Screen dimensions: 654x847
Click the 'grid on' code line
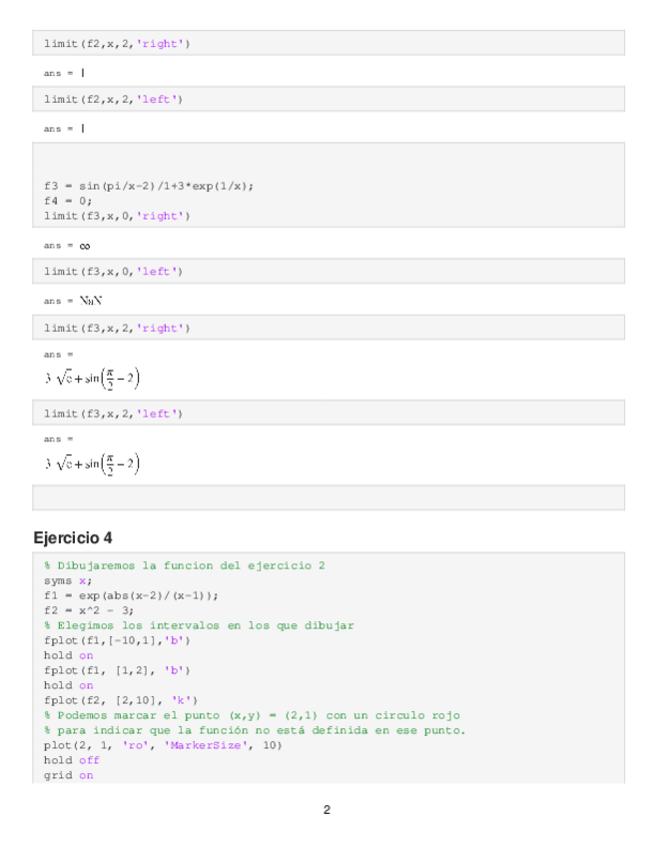point(68,775)
